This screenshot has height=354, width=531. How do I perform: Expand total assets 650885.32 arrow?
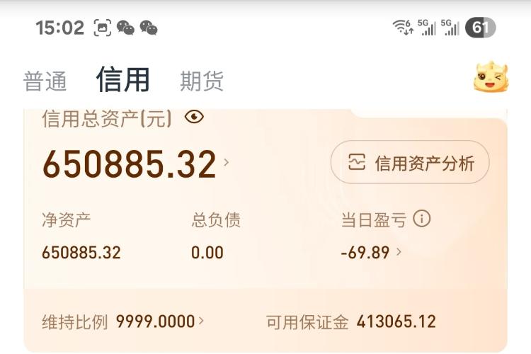(227, 163)
